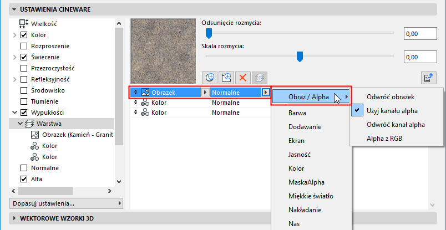Click the blue-arrow list icon at right
Viewport: 446px width, 230px height.
pyautogui.click(x=429, y=78)
